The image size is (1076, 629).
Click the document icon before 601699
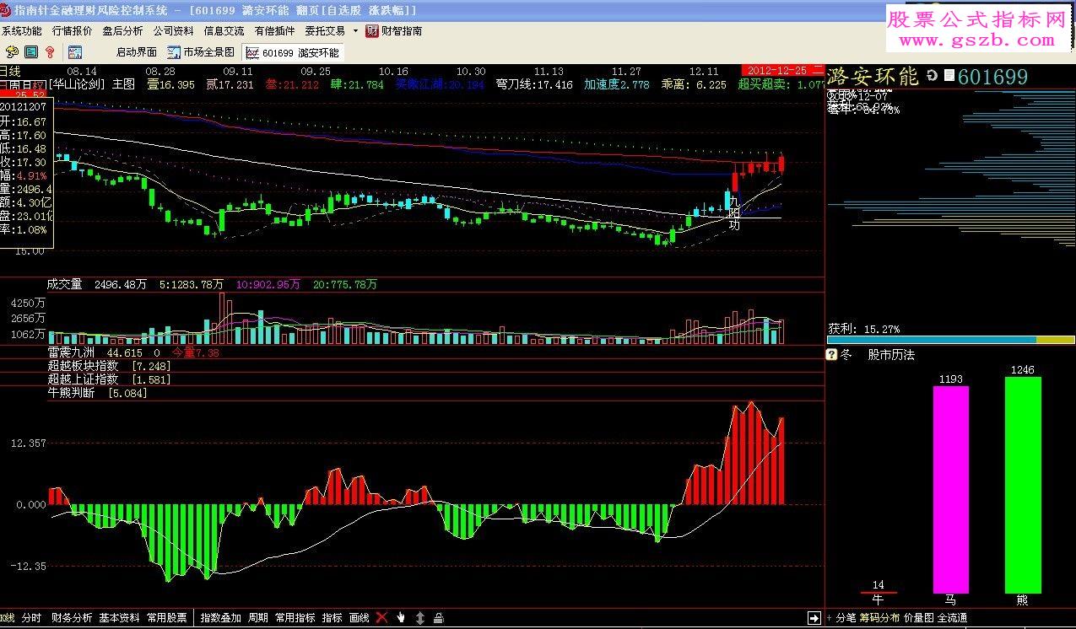(x=949, y=76)
